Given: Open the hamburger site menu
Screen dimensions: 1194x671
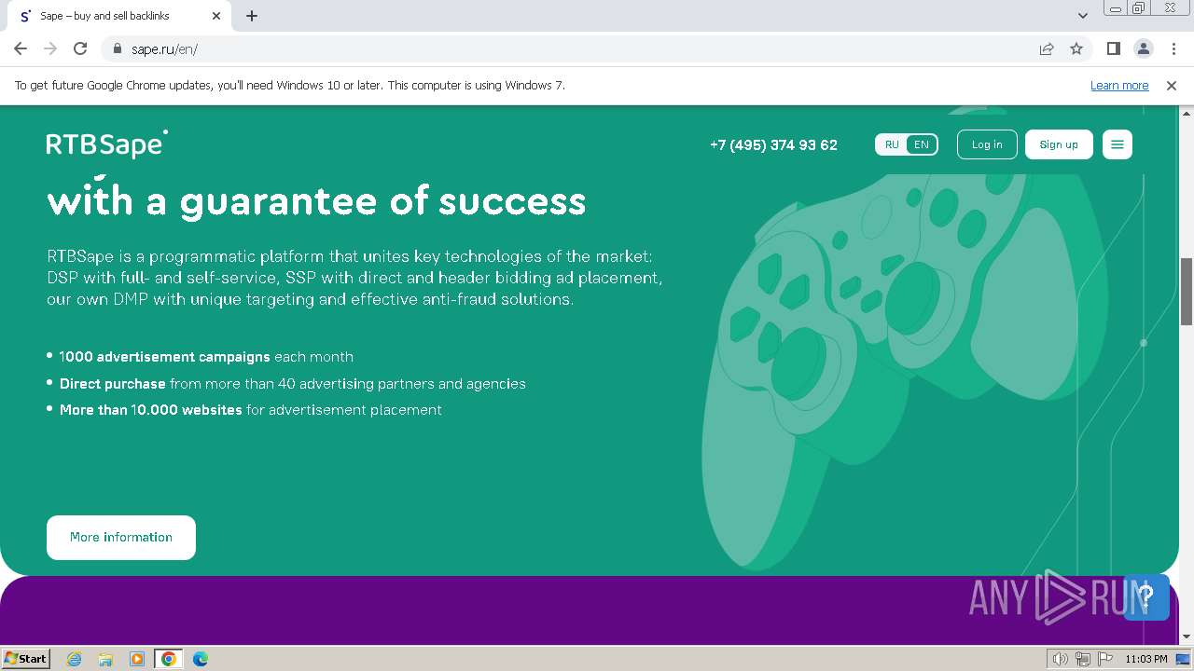Looking at the screenshot, I should pos(1118,144).
